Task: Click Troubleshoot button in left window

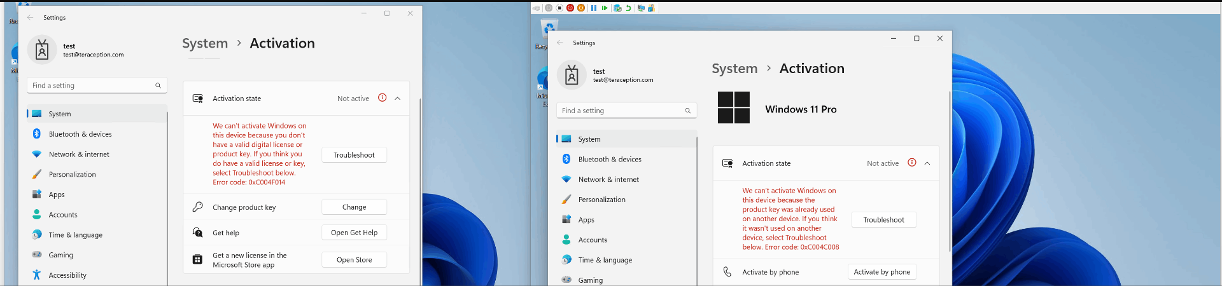Action: [354, 155]
